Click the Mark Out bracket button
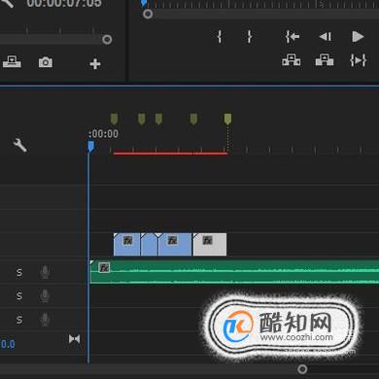The height and width of the screenshot is (379, 379). (250, 37)
